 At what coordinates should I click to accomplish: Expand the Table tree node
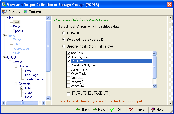22,88
